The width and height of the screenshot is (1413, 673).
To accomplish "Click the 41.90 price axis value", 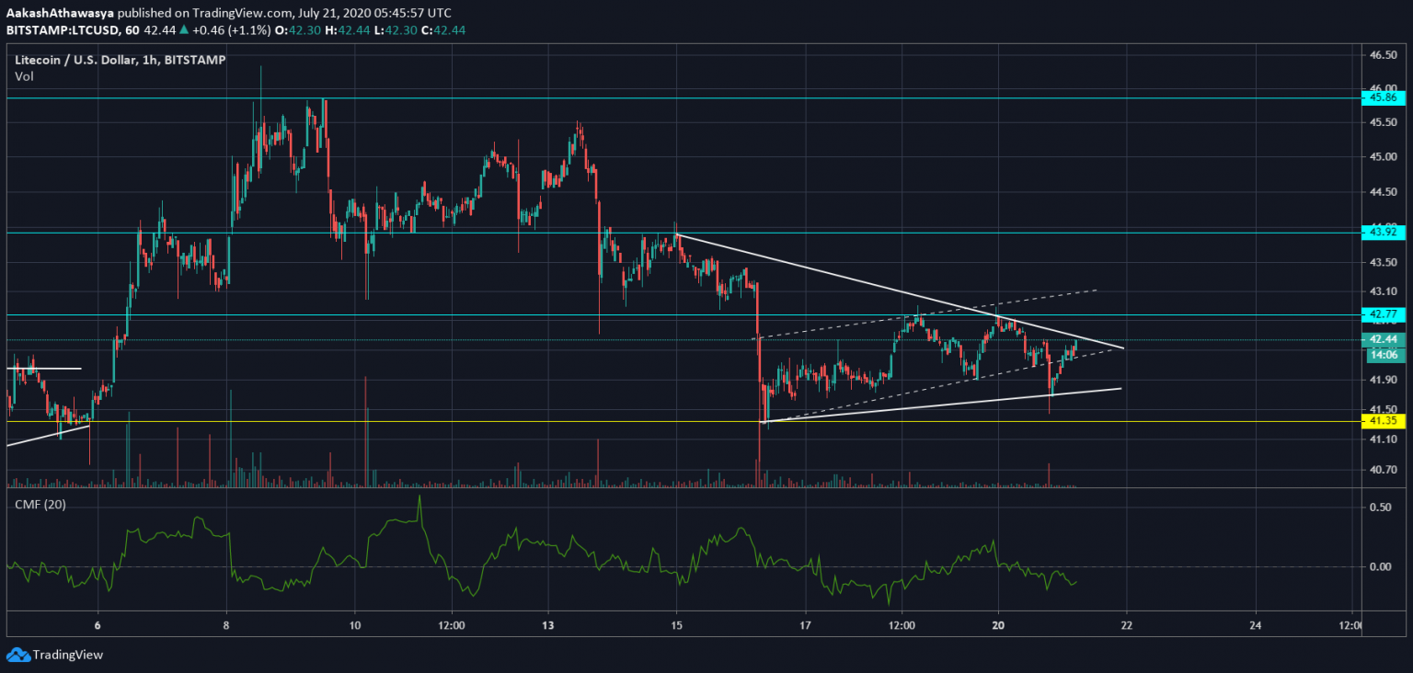I will tap(1384, 379).
